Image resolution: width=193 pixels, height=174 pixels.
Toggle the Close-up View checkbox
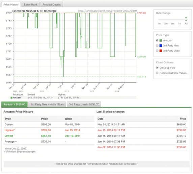click(157, 68)
